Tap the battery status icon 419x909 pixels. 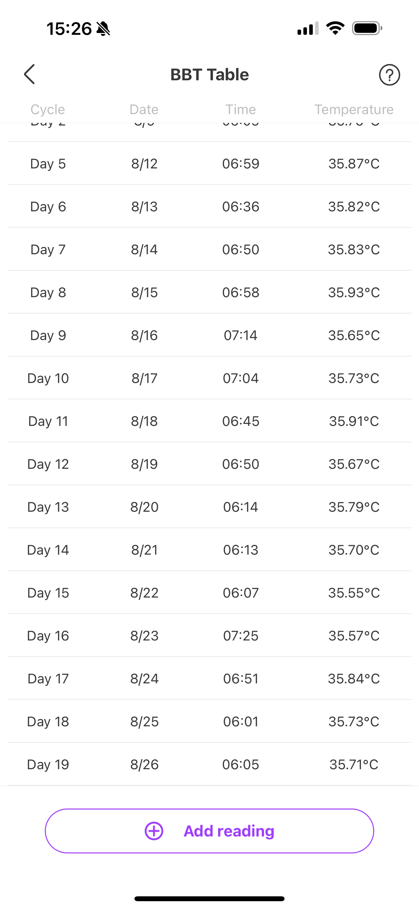tap(367, 28)
